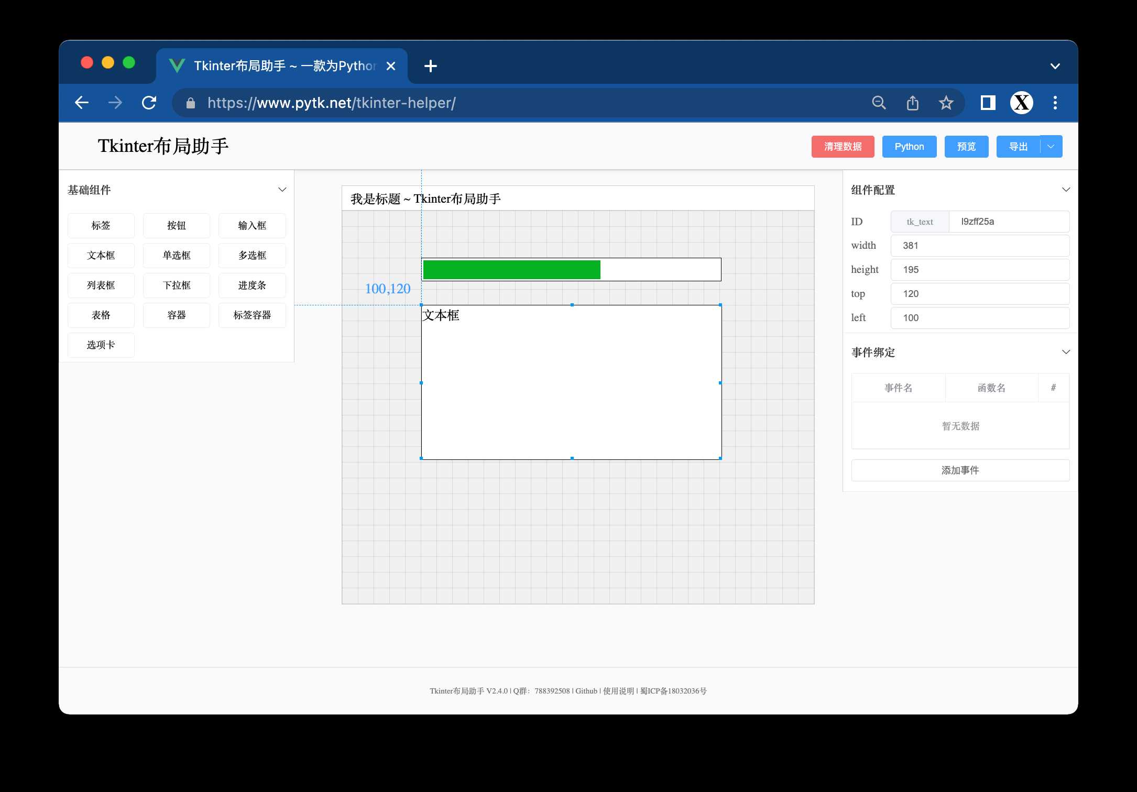Bookmark this page with the star icon
Screen dimensions: 1137x792
[946, 103]
